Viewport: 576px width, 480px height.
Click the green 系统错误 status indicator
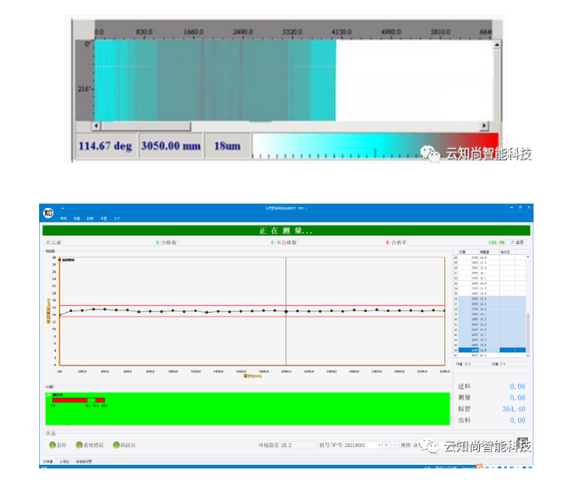tap(79, 444)
